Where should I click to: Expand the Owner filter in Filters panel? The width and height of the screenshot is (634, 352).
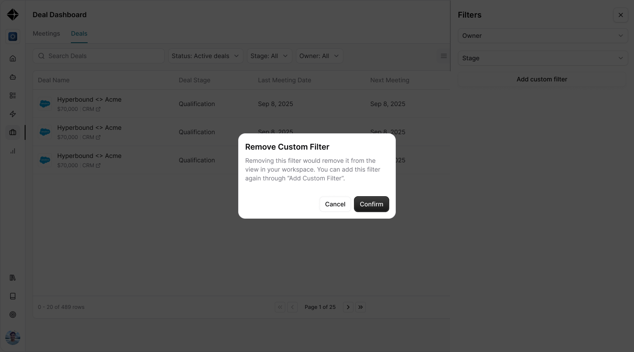(x=543, y=36)
